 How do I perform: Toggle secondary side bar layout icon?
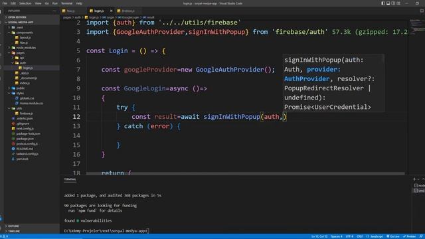coord(393,3)
